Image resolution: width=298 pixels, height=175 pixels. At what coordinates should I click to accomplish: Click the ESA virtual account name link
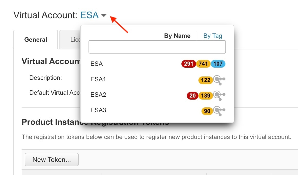pyautogui.click(x=90, y=15)
